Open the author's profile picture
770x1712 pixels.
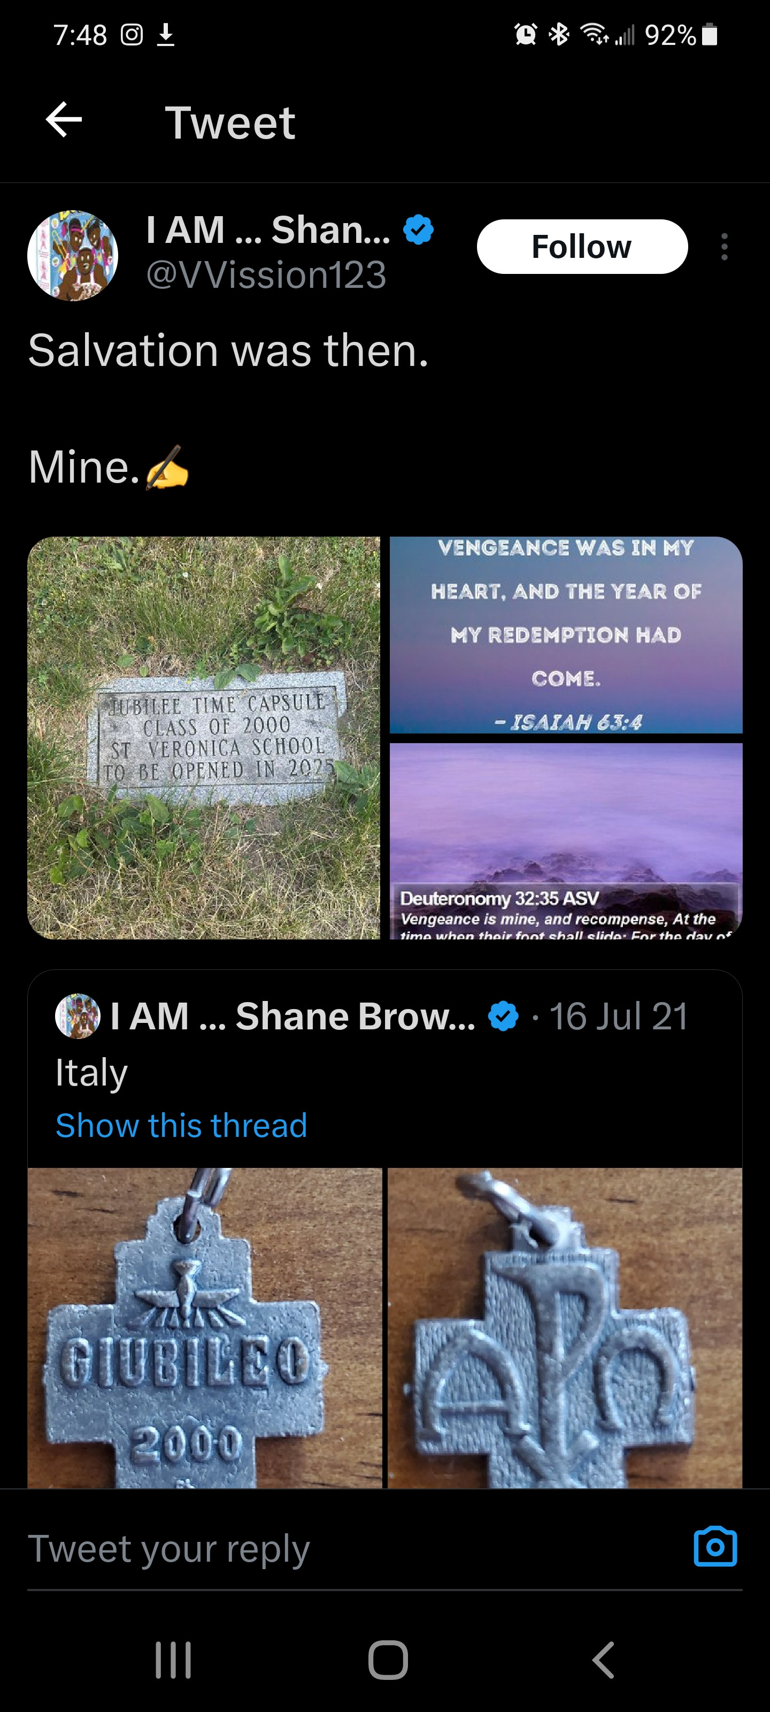click(72, 256)
